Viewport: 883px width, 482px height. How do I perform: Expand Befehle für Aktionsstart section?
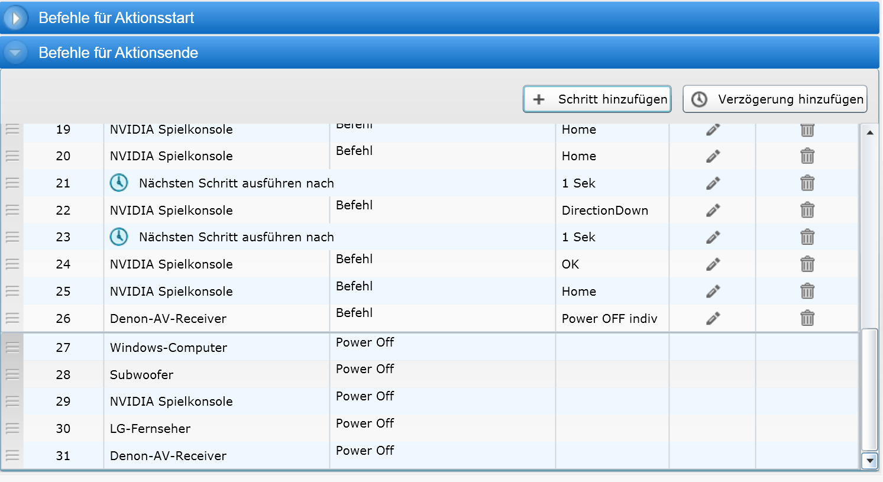click(15, 18)
